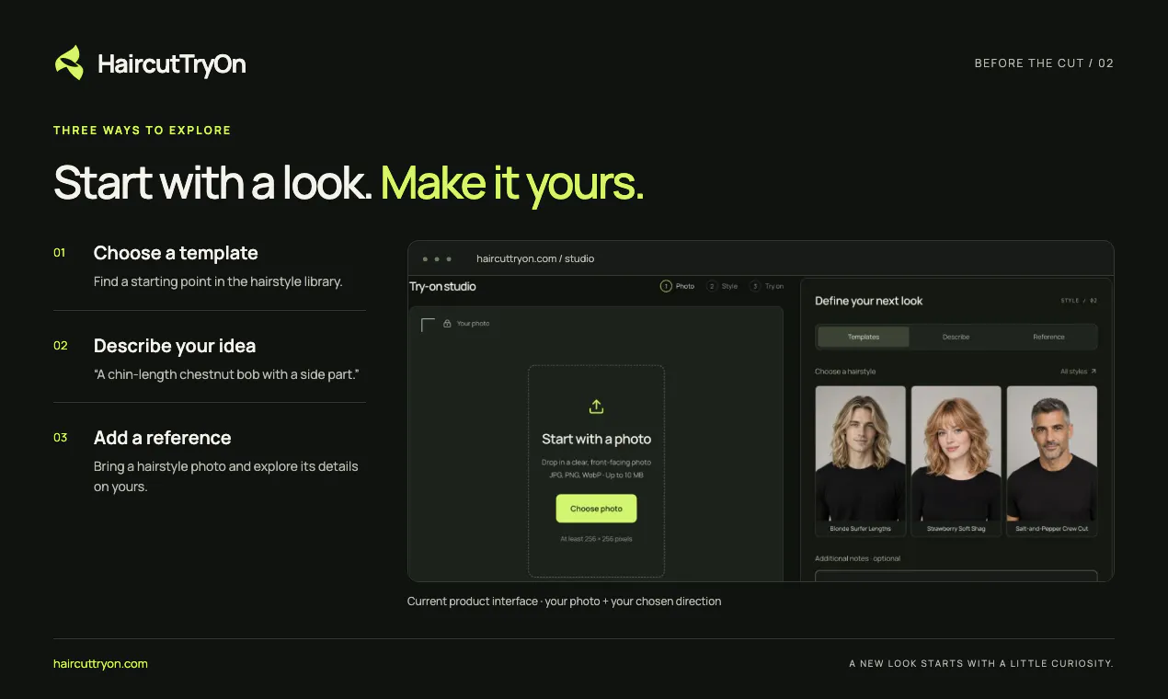Screen dimensions: 1168x699
Task: Switch to the Templates tab
Action: point(864,337)
